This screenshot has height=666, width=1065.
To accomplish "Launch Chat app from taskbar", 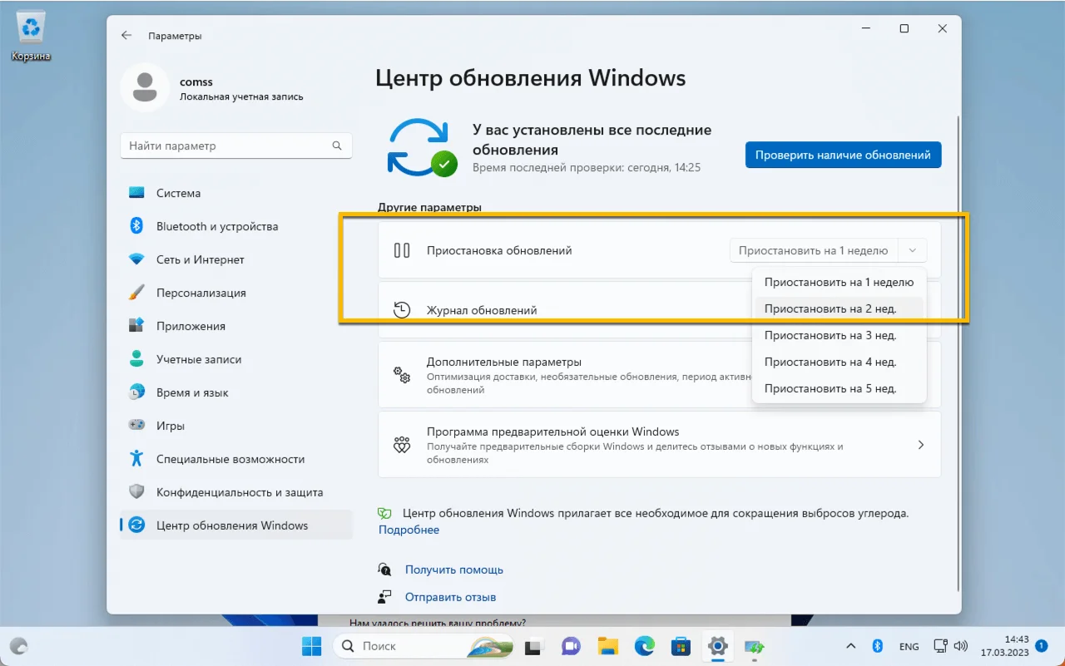I will [x=571, y=646].
